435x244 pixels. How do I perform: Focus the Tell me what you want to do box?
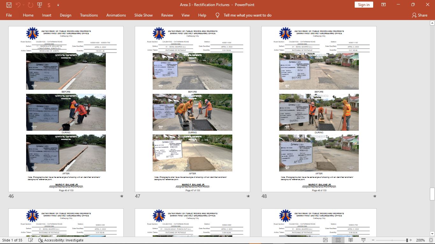pyautogui.click(x=248, y=15)
